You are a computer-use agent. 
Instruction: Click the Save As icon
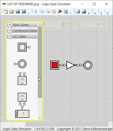pos(24,11)
